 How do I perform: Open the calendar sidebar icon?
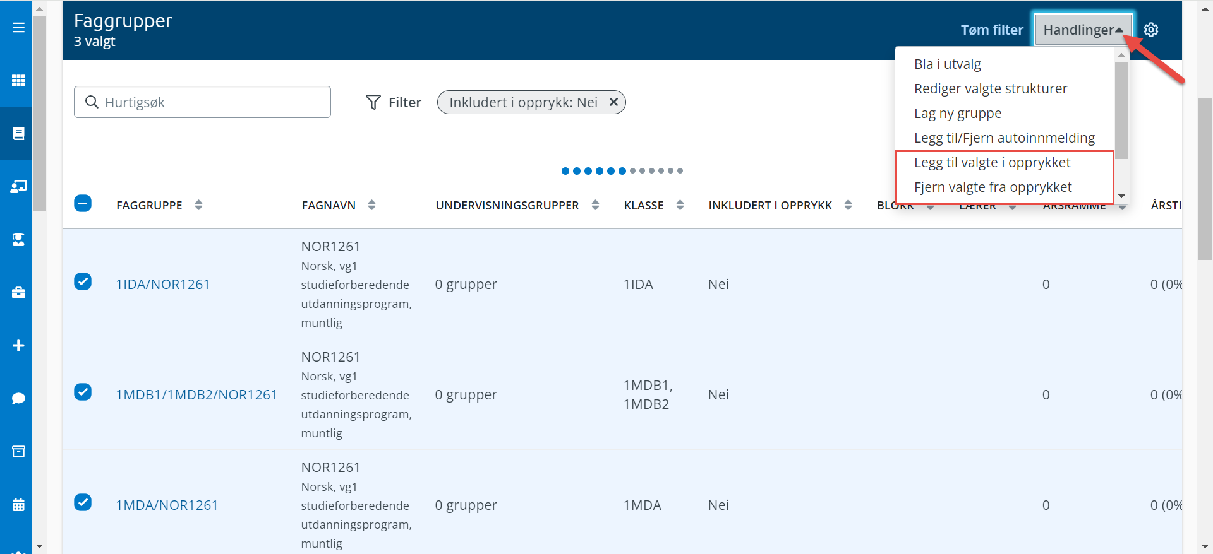coord(18,504)
